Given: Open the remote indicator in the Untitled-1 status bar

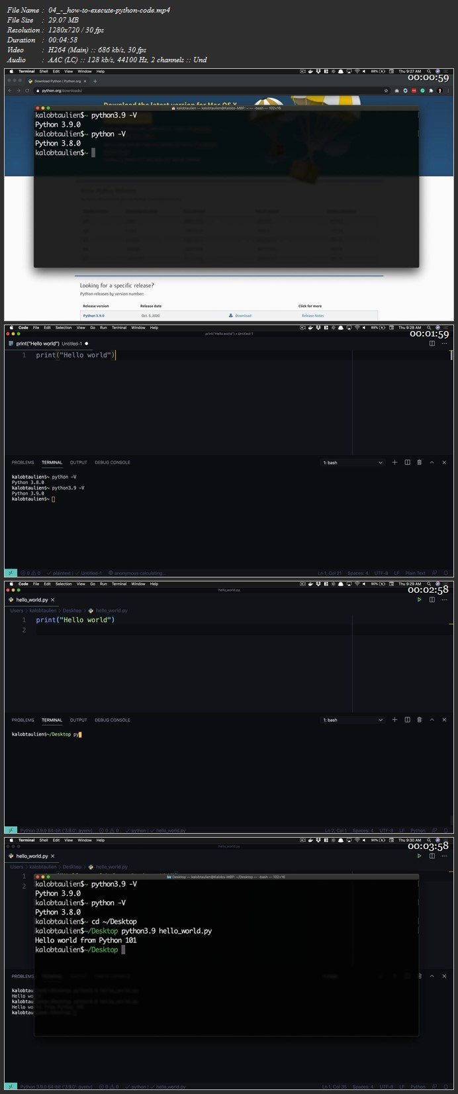Looking at the screenshot, I should (x=11, y=573).
